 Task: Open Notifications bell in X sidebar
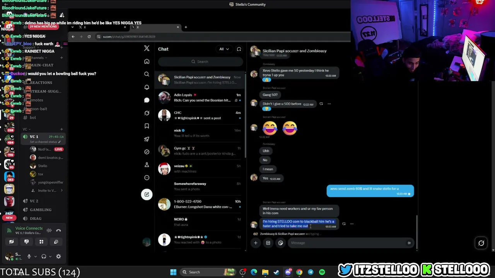147,87
